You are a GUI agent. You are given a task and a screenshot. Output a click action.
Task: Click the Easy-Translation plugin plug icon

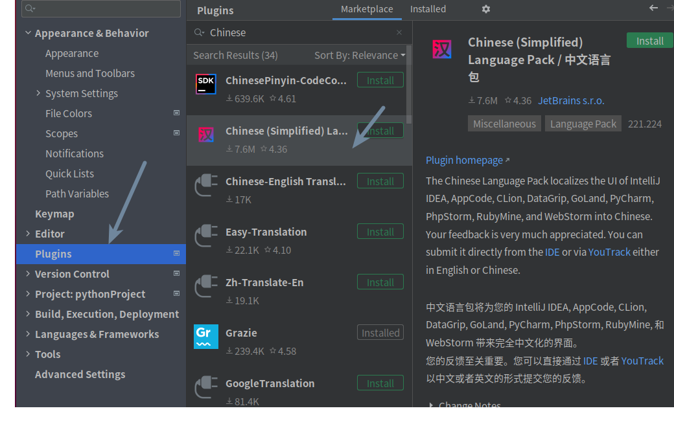click(206, 236)
